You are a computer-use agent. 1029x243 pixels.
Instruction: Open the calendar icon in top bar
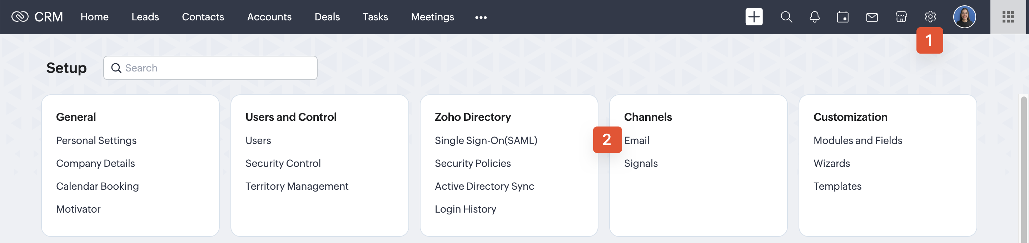[842, 17]
